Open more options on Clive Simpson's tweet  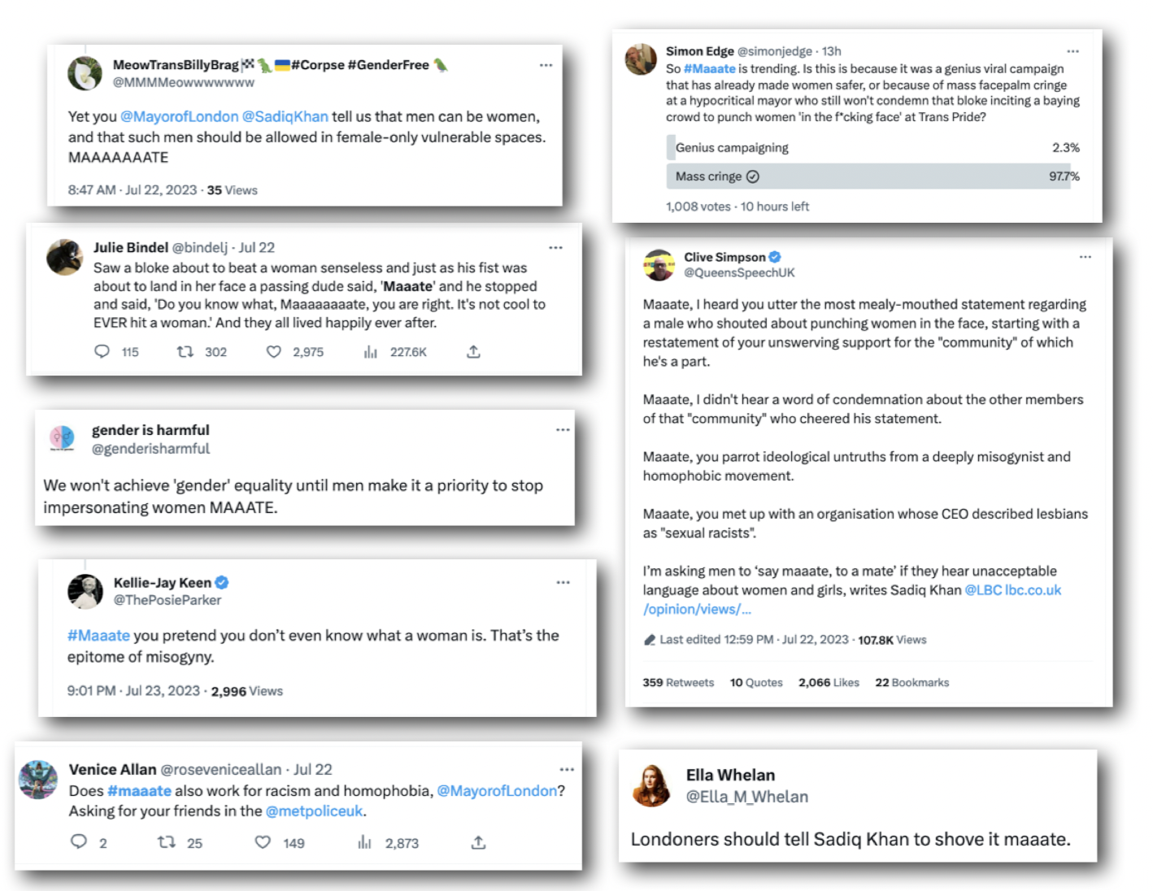(1085, 257)
